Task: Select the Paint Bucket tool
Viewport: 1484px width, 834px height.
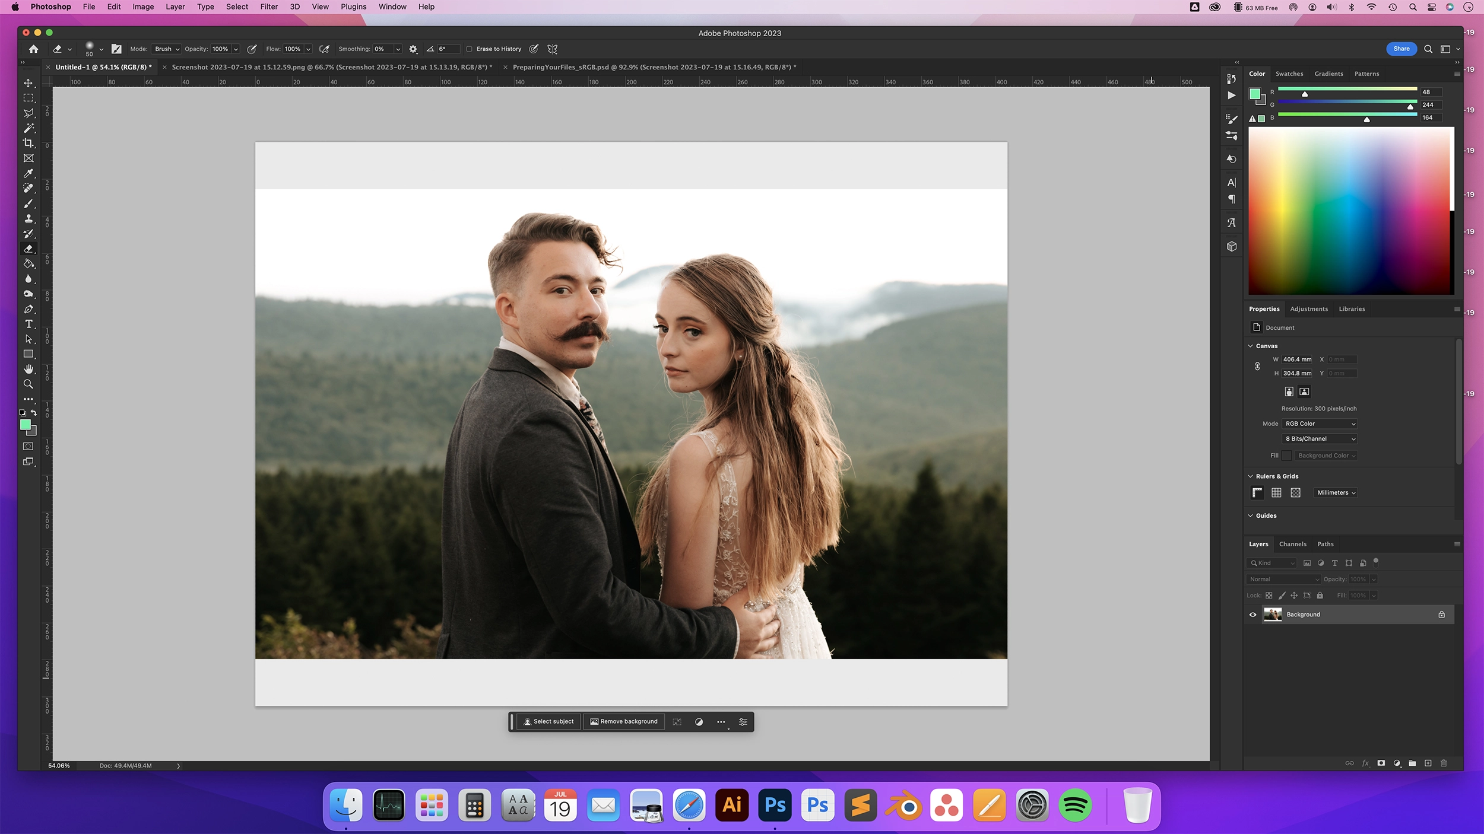Action: tap(28, 264)
